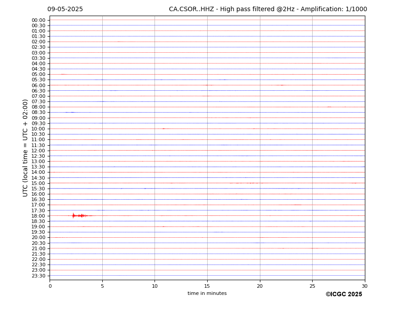Click the x-axis tick label 20

coord(260,286)
